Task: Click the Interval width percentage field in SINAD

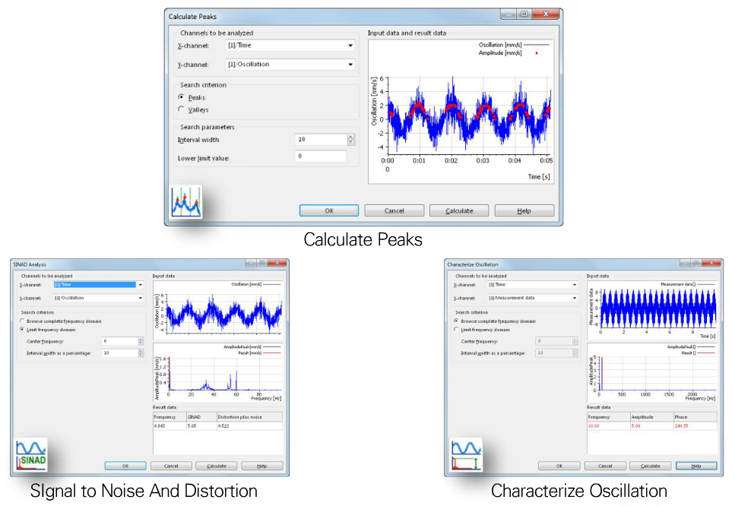Action: coord(119,353)
